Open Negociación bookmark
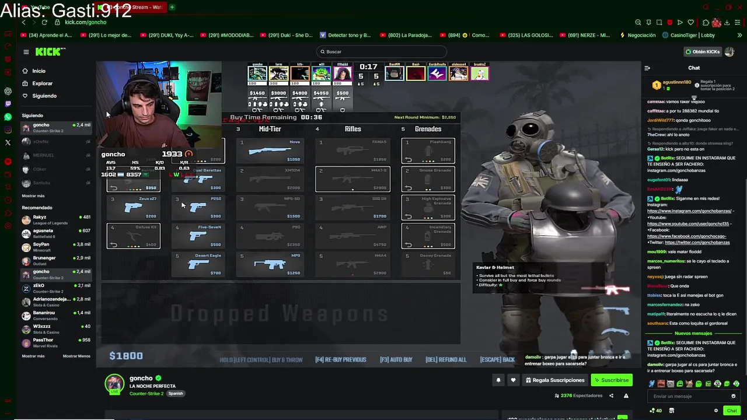The width and height of the screenshot is (747, 420). (637, 35)
